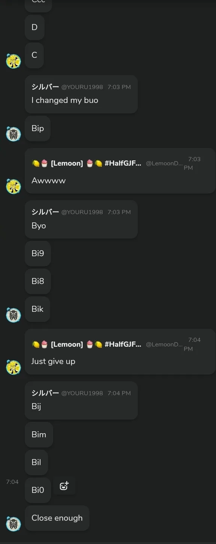Open @YOURU1998 handle above the Bij message
This screenshot has height=544, width=216.
[82, 393]
